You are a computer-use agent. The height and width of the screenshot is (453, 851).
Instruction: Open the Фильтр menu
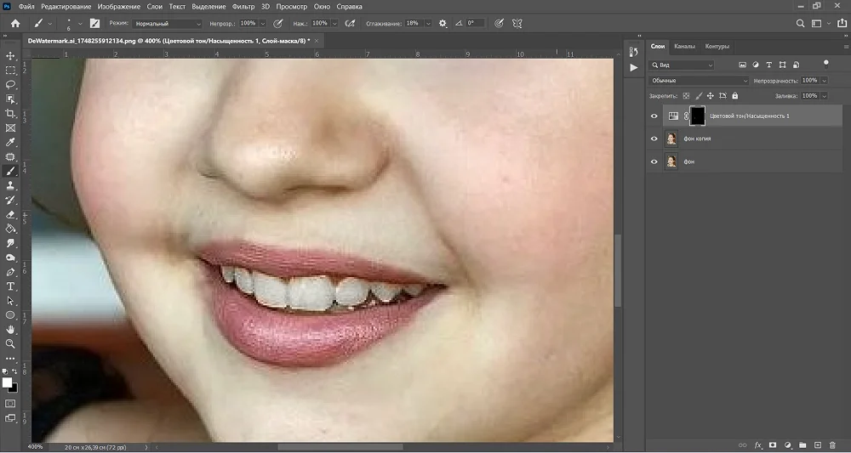(243, 7)
